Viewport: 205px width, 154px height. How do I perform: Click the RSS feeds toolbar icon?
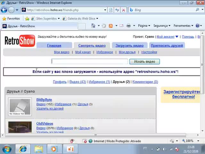pyautogui.click(x=111, y=26)
